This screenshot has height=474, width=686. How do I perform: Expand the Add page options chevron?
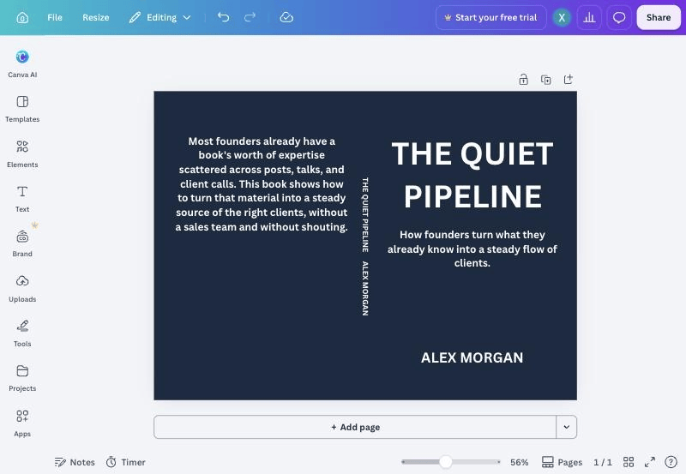coord(567,427)
